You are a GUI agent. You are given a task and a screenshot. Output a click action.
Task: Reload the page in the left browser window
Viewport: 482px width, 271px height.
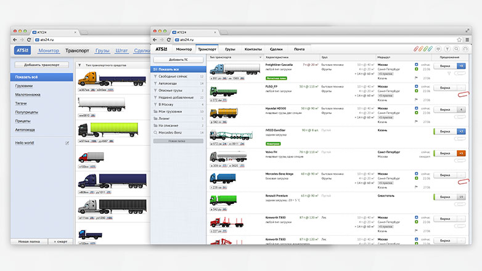29,39
